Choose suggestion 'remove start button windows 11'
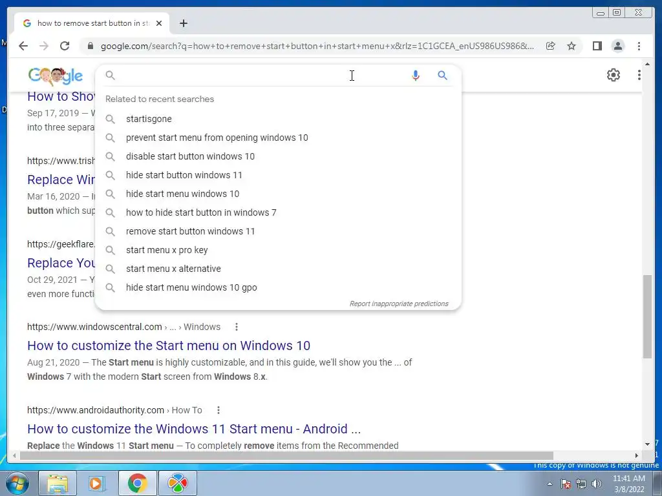 (x=278, y=231)
